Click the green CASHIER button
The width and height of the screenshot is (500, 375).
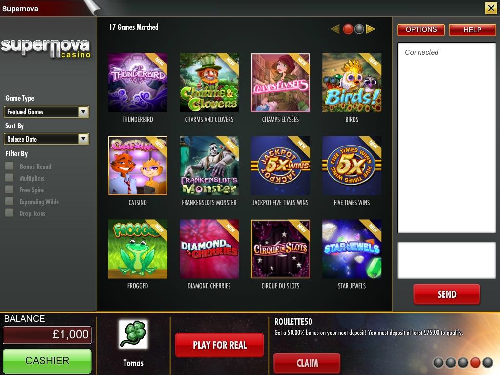pyautogui.click(x=47, y=361)
